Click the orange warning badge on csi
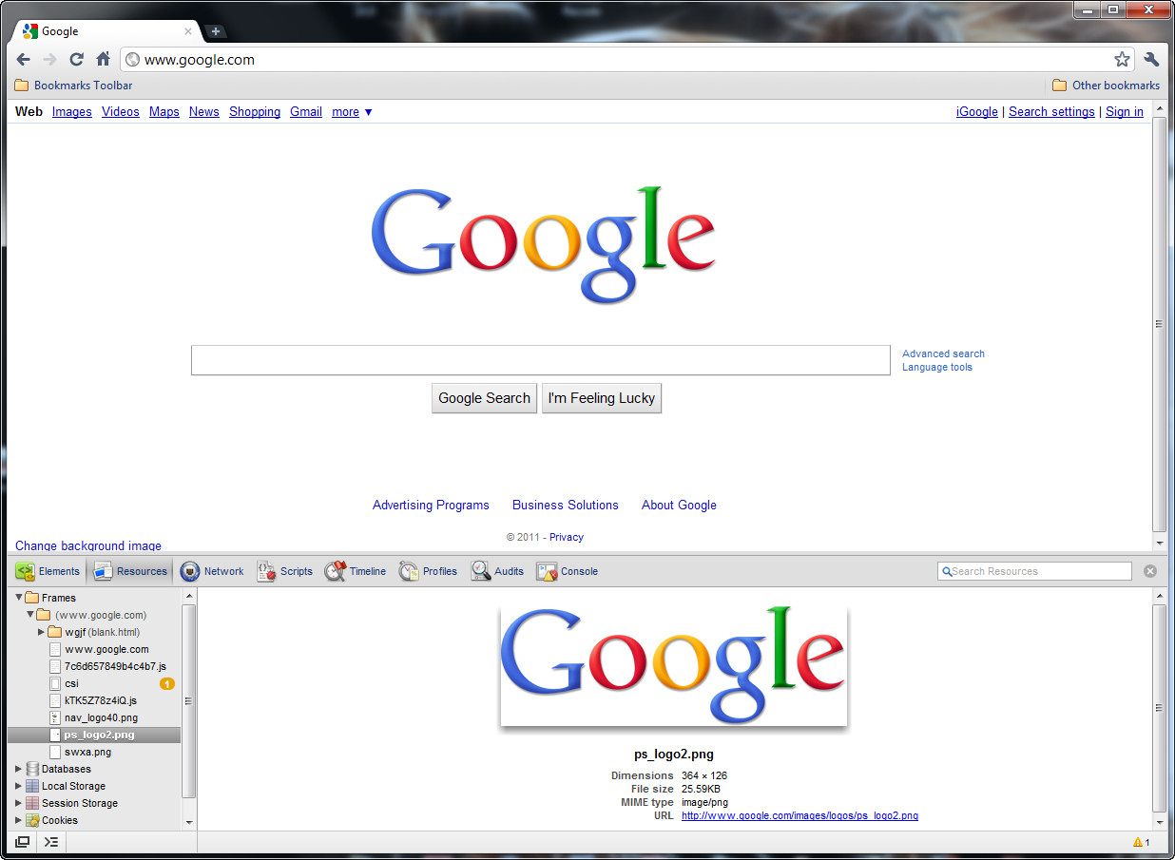The height and width of the screenshot is (860, 1175). [166, 683]
